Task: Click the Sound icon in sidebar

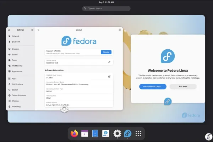Action: (9, 54)
